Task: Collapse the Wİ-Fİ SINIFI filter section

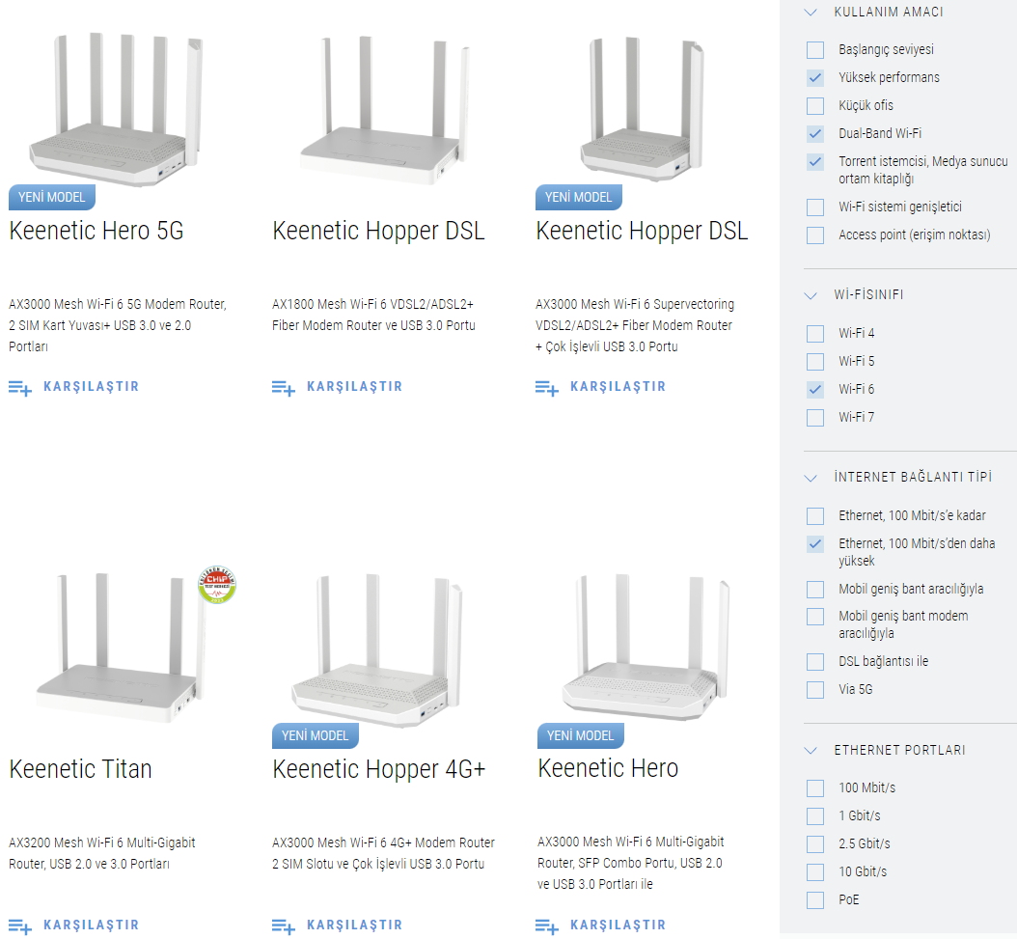Action: point(811,295)
